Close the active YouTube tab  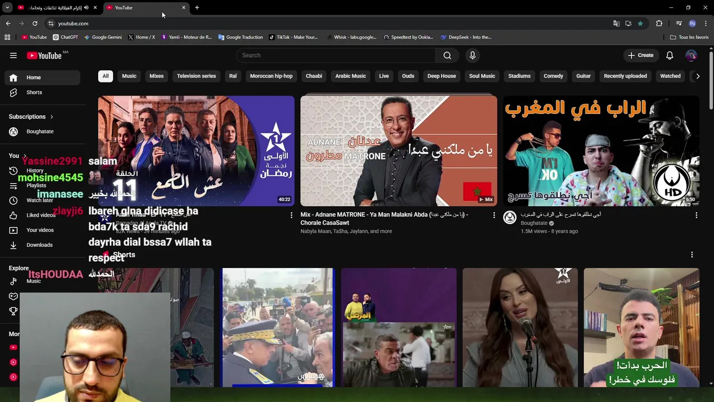[x=184, y=8]
